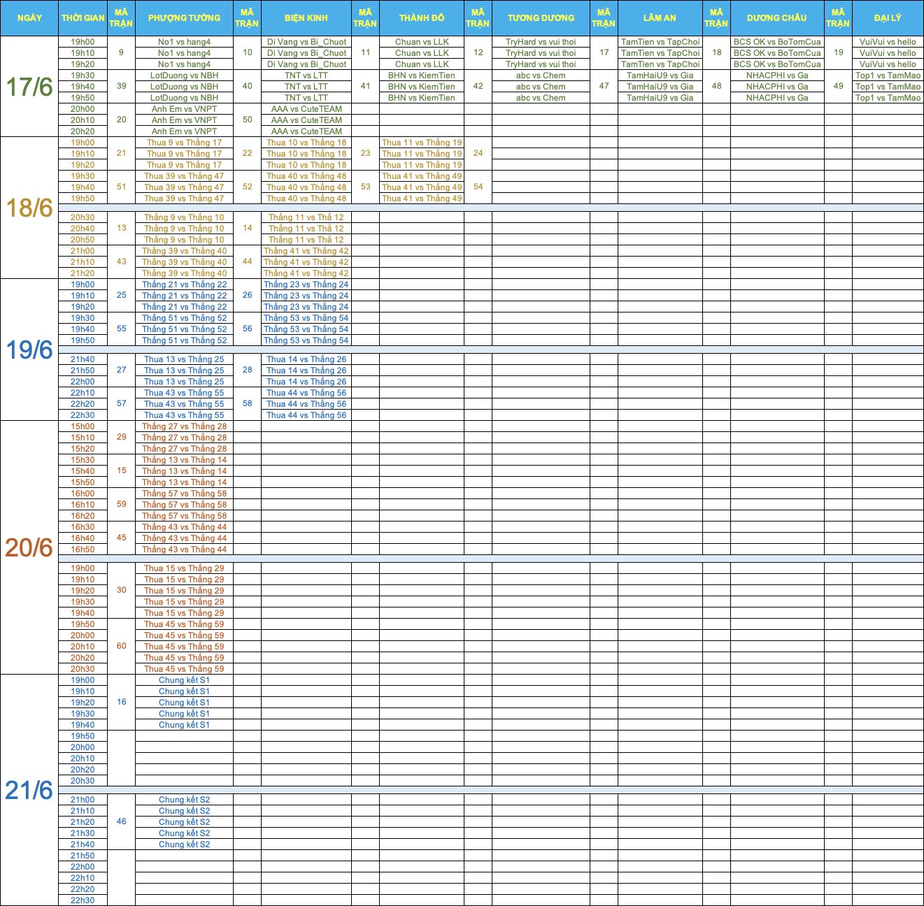Click the 20/6 date cell
Screen dimensions: 924x906
[x=29, y=547]
